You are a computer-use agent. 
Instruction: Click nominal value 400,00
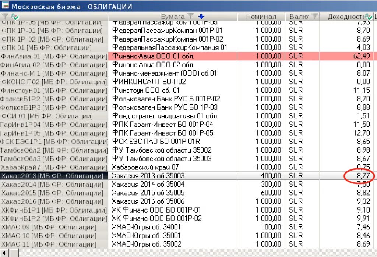pos(271,176)
